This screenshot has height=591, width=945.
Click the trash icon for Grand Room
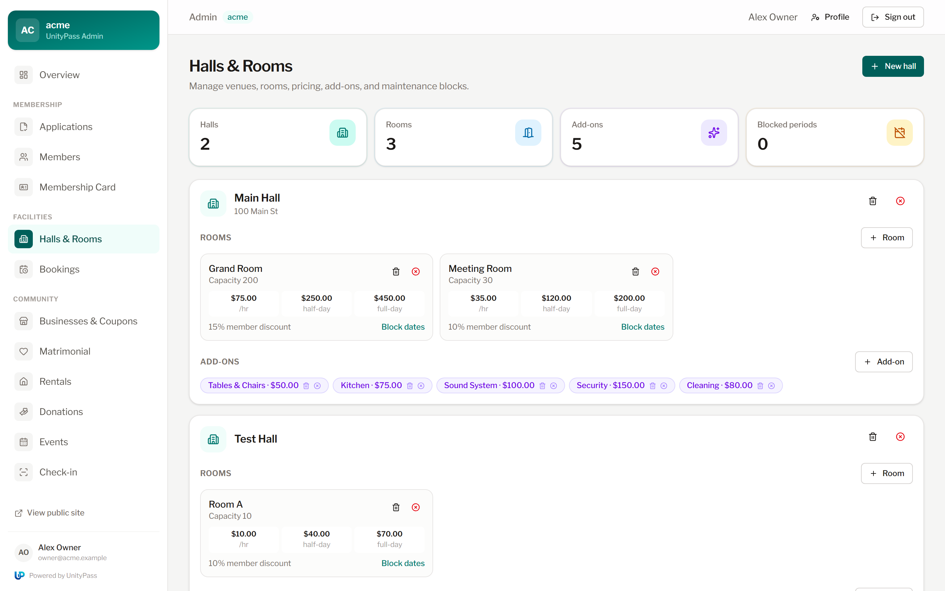396,272
